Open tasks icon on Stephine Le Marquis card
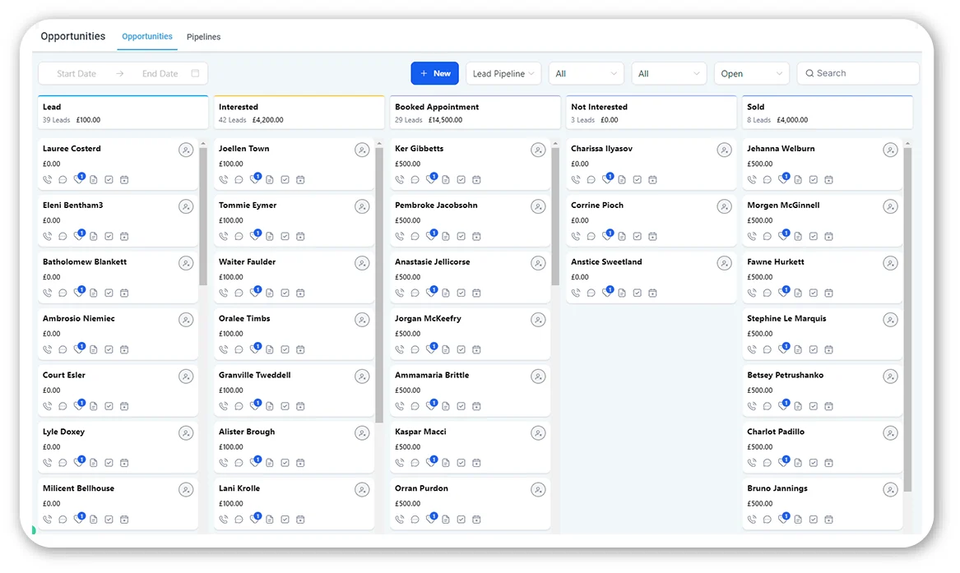 814,349
